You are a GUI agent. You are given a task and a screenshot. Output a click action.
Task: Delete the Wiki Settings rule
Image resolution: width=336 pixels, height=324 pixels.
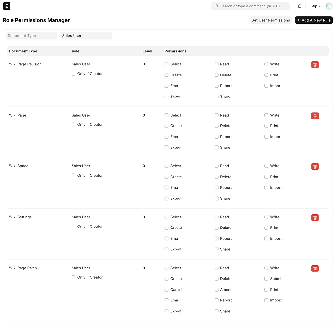click(x=315, y=217)
